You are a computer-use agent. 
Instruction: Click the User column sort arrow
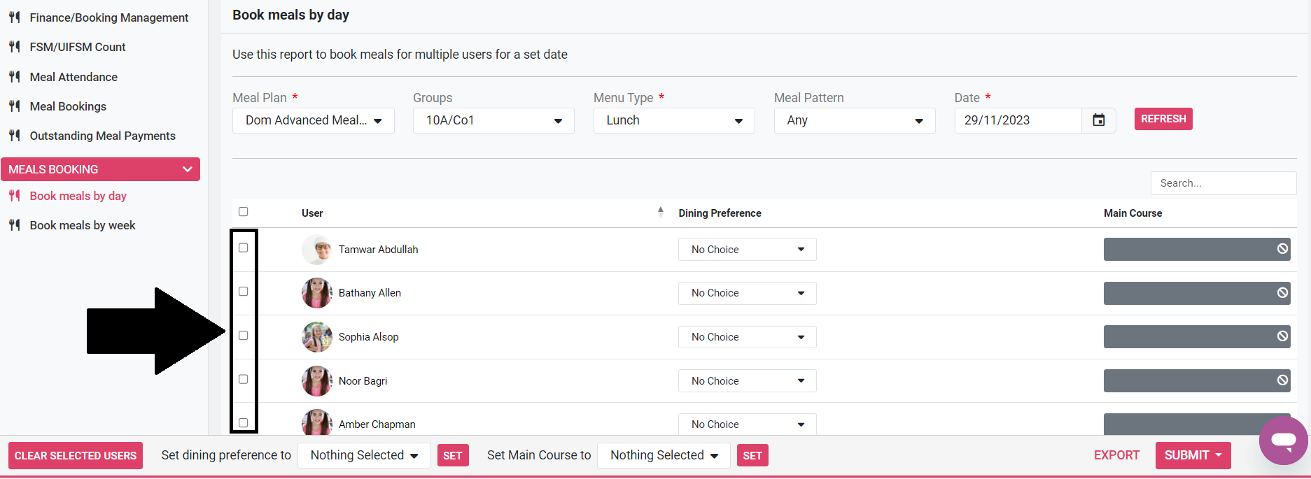coord(660,213)
